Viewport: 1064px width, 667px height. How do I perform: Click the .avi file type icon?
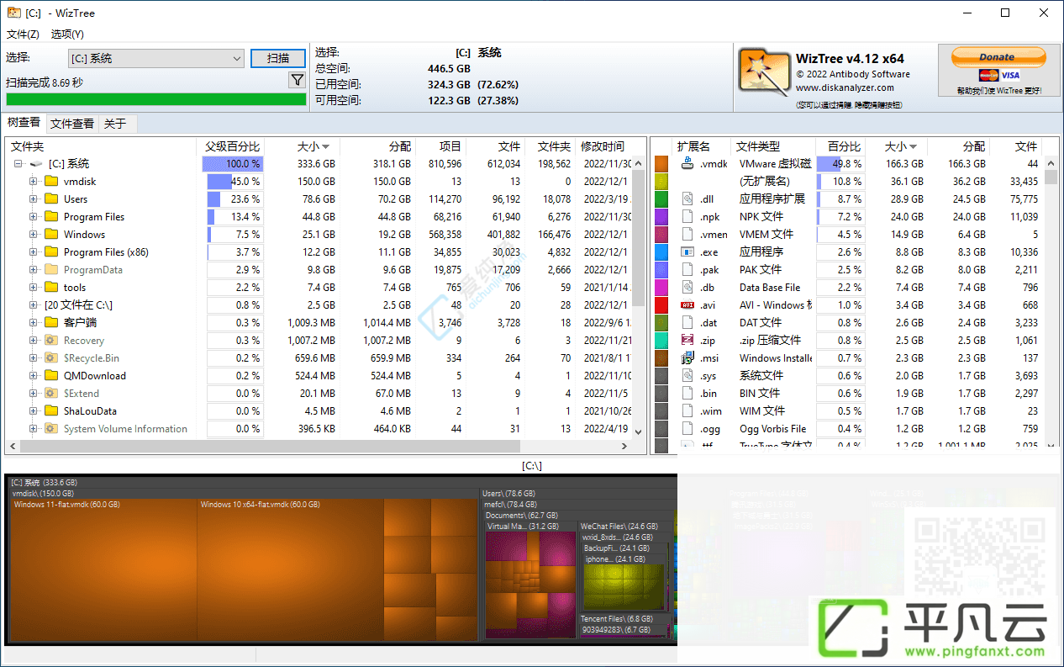tap(687, 305)
